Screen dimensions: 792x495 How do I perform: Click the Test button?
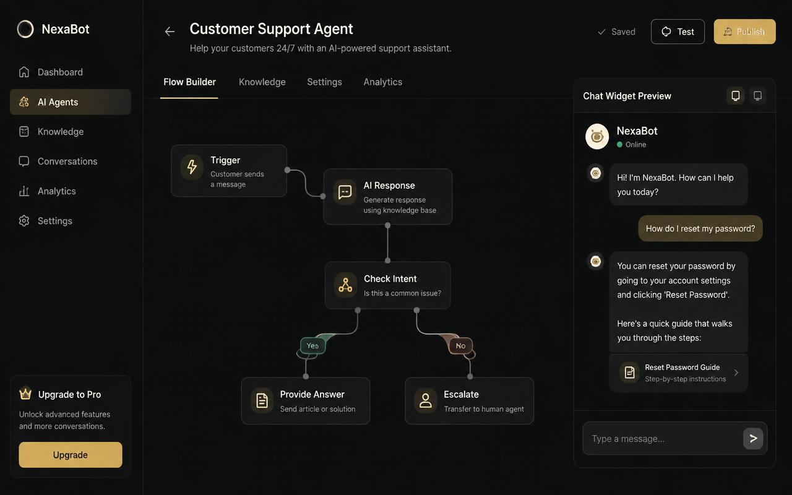678,32
